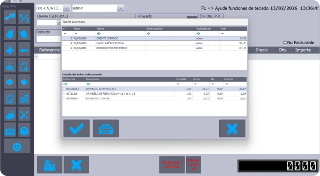Screen dimensions: 320x176
Task: Click the Contacto input field
Action: [48, 39]
